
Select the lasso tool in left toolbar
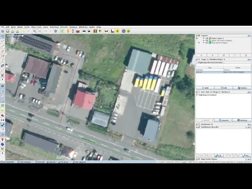[x=3, y=41]
